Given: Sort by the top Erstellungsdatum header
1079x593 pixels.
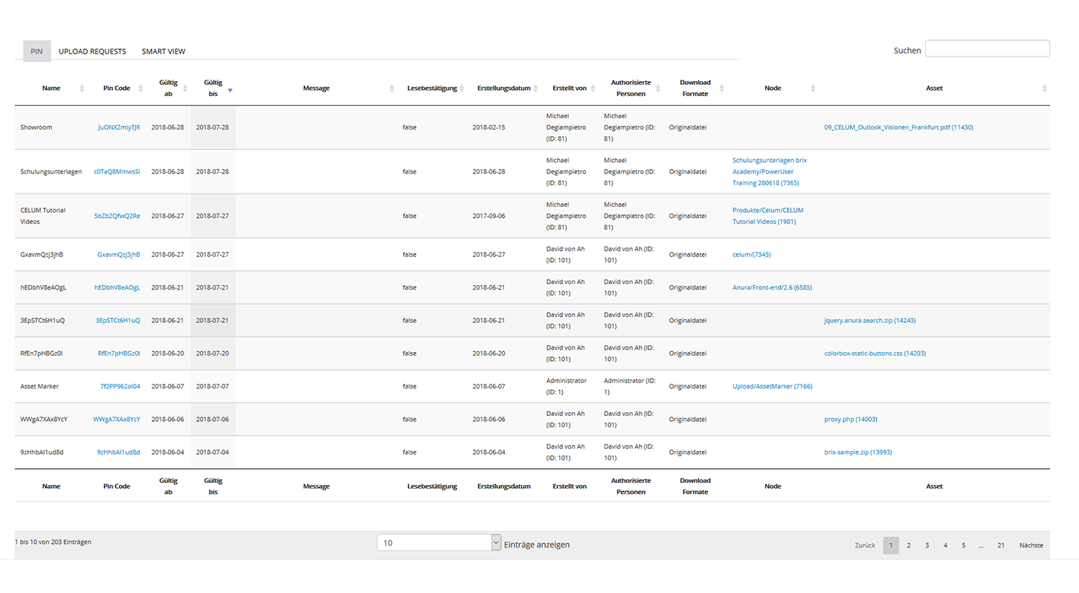Looking at the screenshot, I should [504, 89].
